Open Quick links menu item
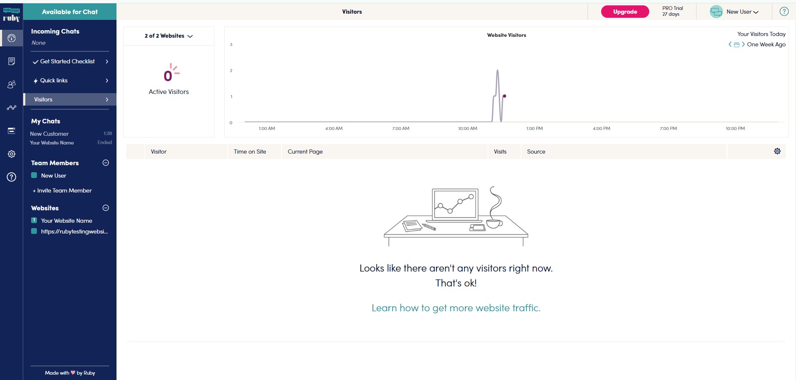Image resolution: width=796 pixels, height=380 pixels. (70, 80)
